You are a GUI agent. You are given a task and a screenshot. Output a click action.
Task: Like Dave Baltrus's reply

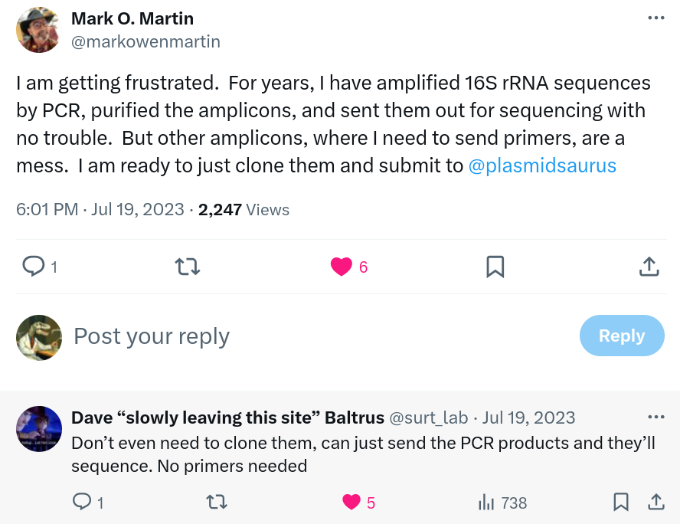[x=351, y=503]
